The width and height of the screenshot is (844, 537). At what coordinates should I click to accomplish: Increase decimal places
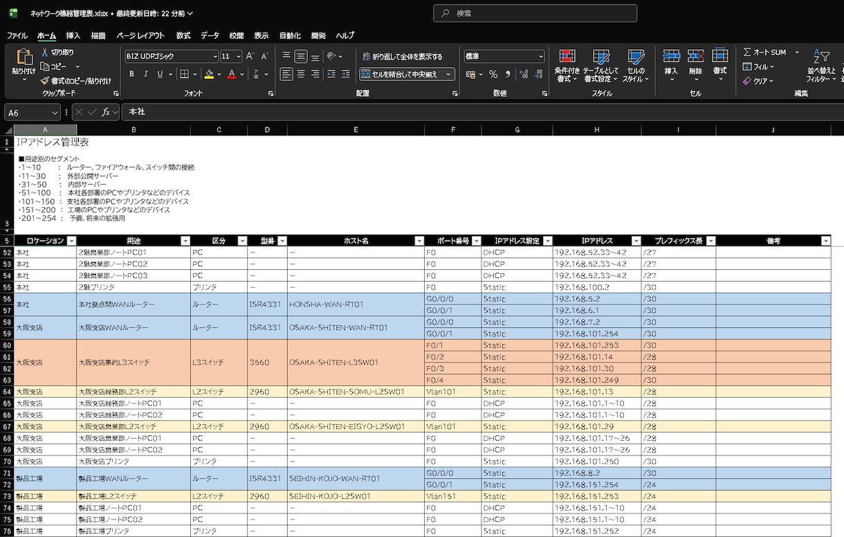click(523, 74)
